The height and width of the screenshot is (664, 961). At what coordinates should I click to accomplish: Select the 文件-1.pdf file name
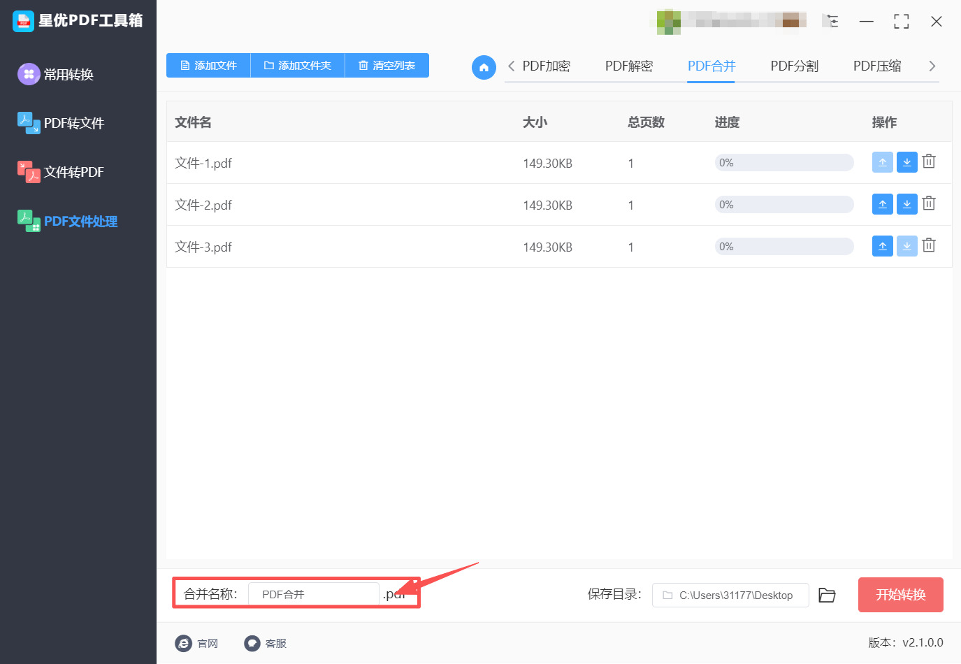click(x=203, y=163)
